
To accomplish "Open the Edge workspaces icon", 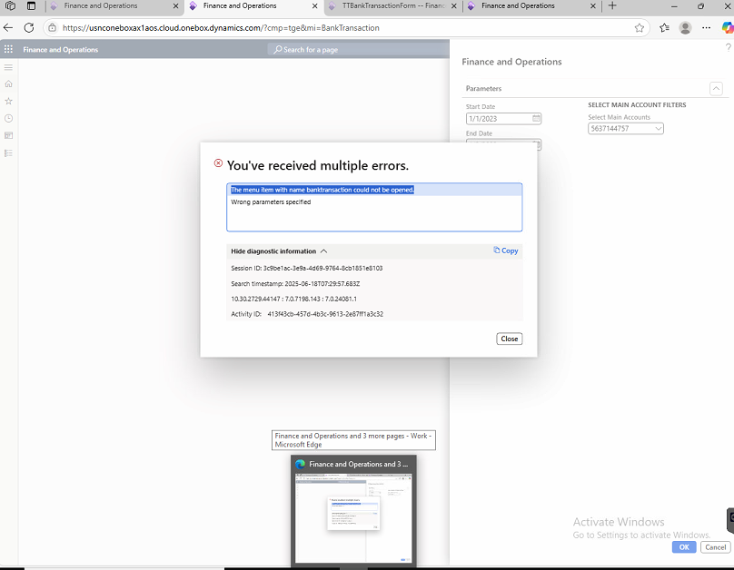I will tap(10, 6).
